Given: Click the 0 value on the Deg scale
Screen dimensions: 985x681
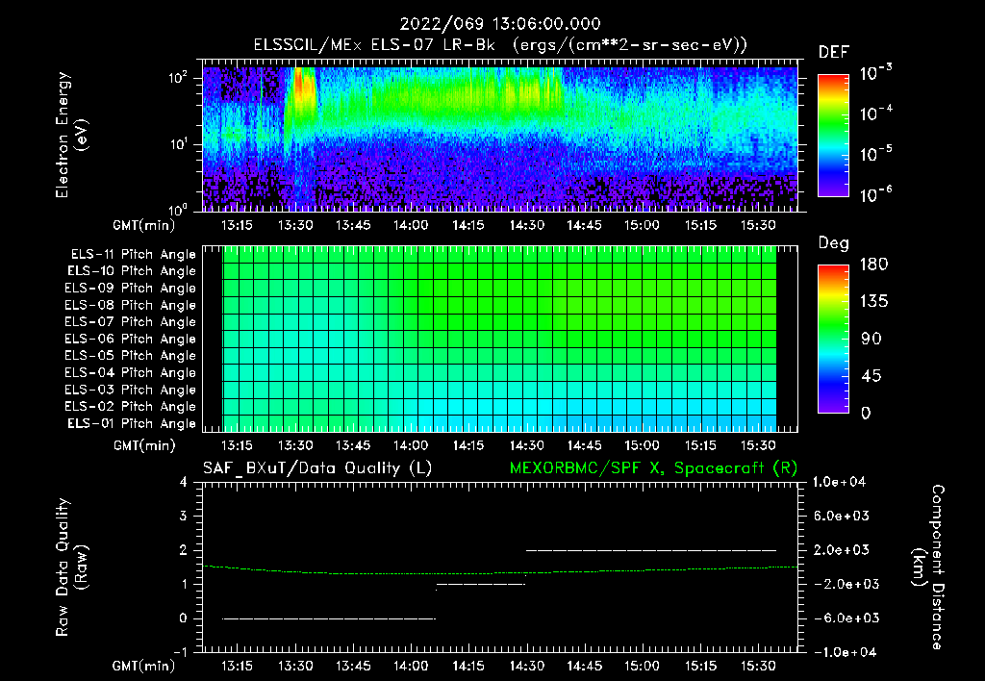Looking at the screenshot, I should click(x=866, y=414).
